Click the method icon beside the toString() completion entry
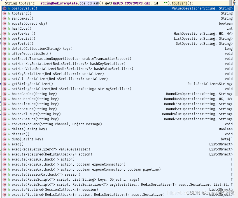The height and width of the screenshot is (198, 238). point(4,13)
